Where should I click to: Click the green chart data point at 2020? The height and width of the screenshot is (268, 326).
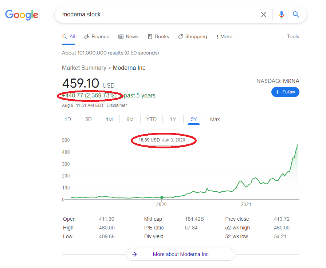tap(162, 197)
